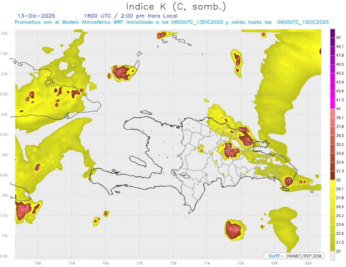346x267 pixels.
Task: Click the legend value "40"
Action: pos(339,109)
